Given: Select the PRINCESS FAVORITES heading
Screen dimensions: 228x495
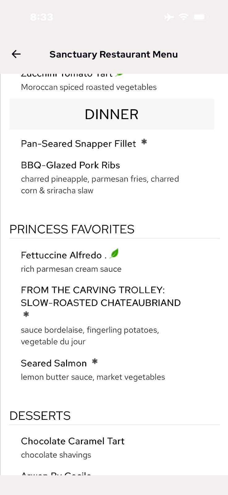Looking at the screenshot, I should point(72,229).
